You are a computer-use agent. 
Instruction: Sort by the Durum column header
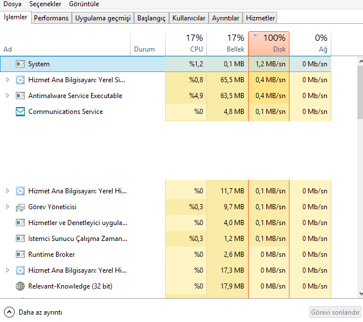148,44
